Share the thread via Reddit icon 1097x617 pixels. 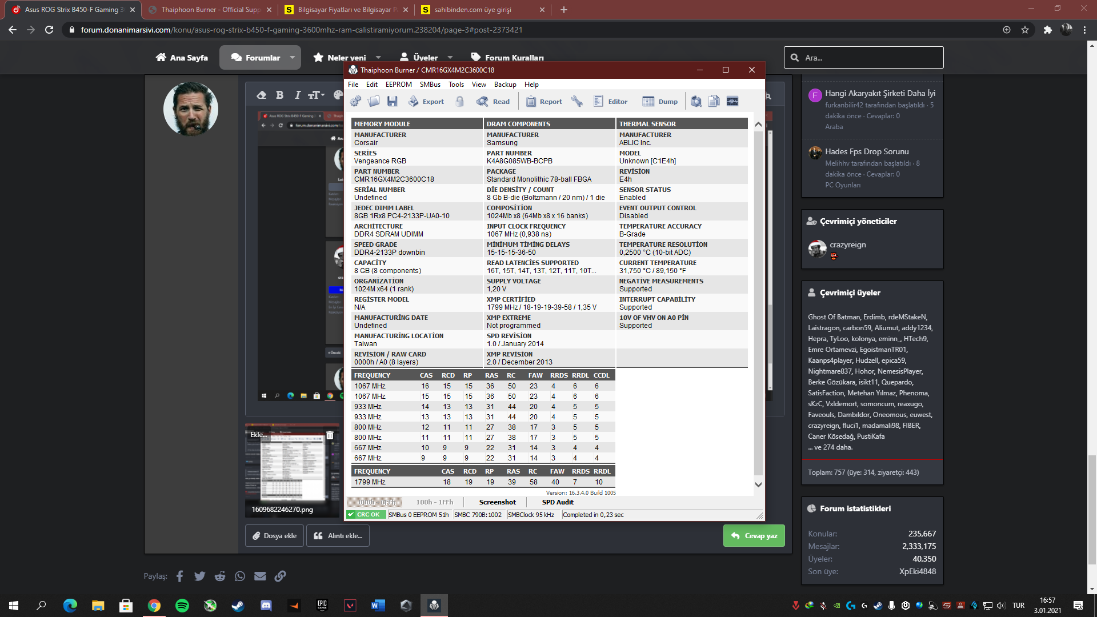[x=219, y=576]
